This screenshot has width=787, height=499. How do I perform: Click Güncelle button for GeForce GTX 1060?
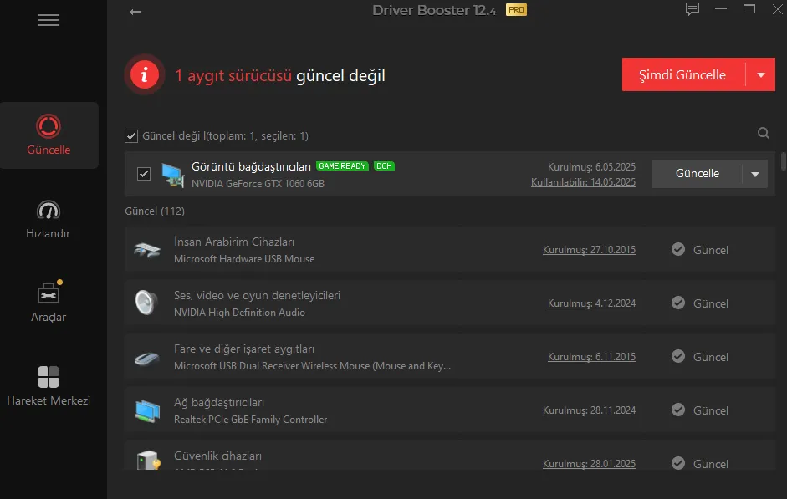point(698,174)
